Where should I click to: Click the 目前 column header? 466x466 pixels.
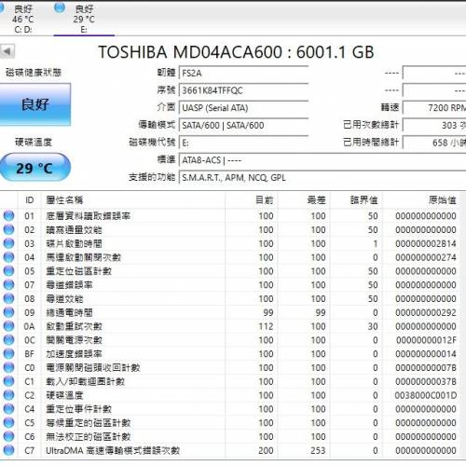pos(252,200)
